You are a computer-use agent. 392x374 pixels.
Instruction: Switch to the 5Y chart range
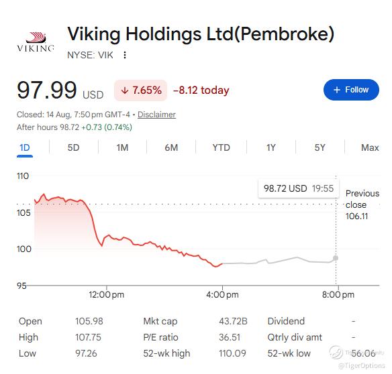(x=320, y=147)
